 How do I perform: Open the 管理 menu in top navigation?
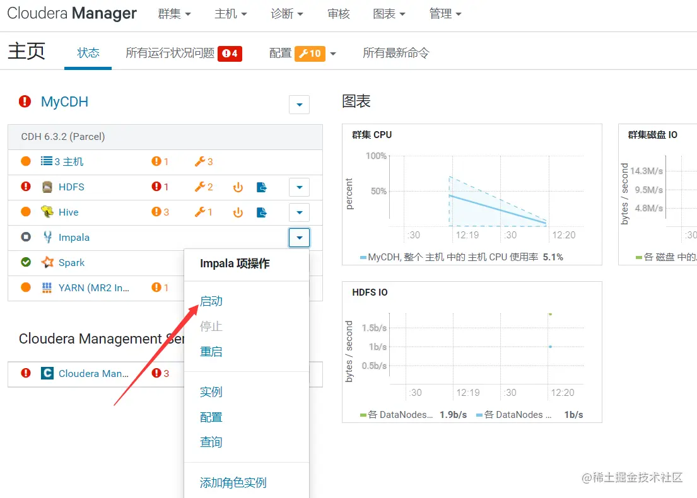tap(445, 14)
